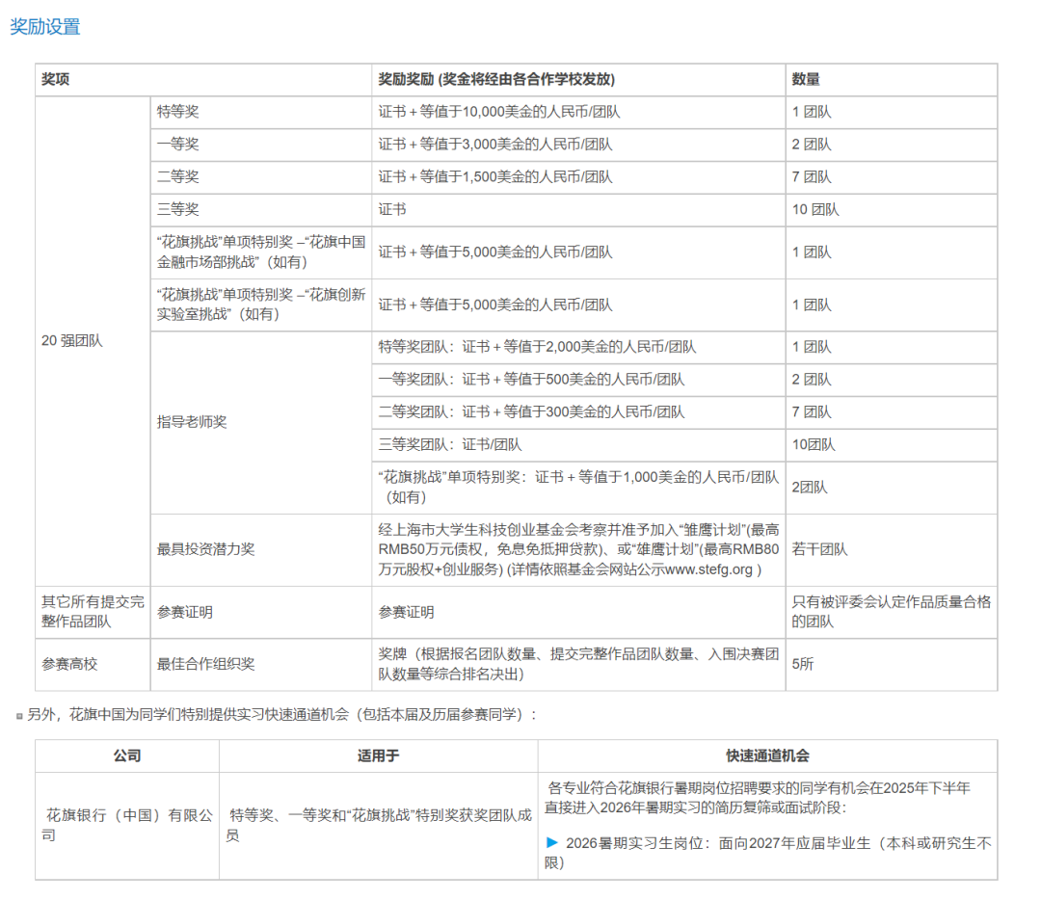Click 单项特别奖 1,000美金 reward text
Viewport: 1041px width, 900px height.
point(578,488)
